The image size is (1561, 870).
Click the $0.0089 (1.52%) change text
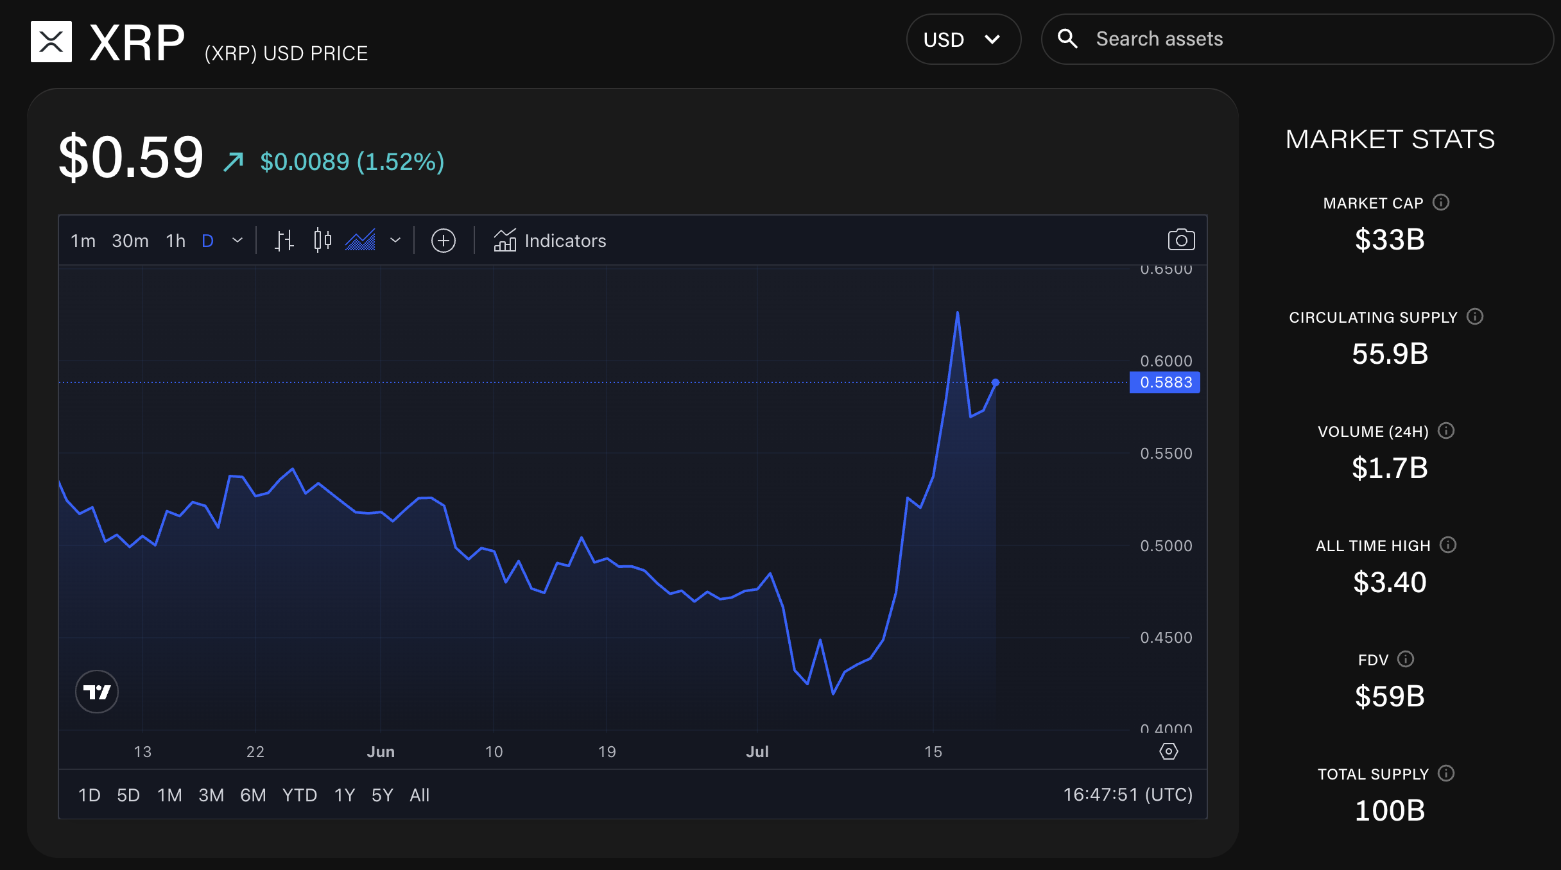(352, 162)
